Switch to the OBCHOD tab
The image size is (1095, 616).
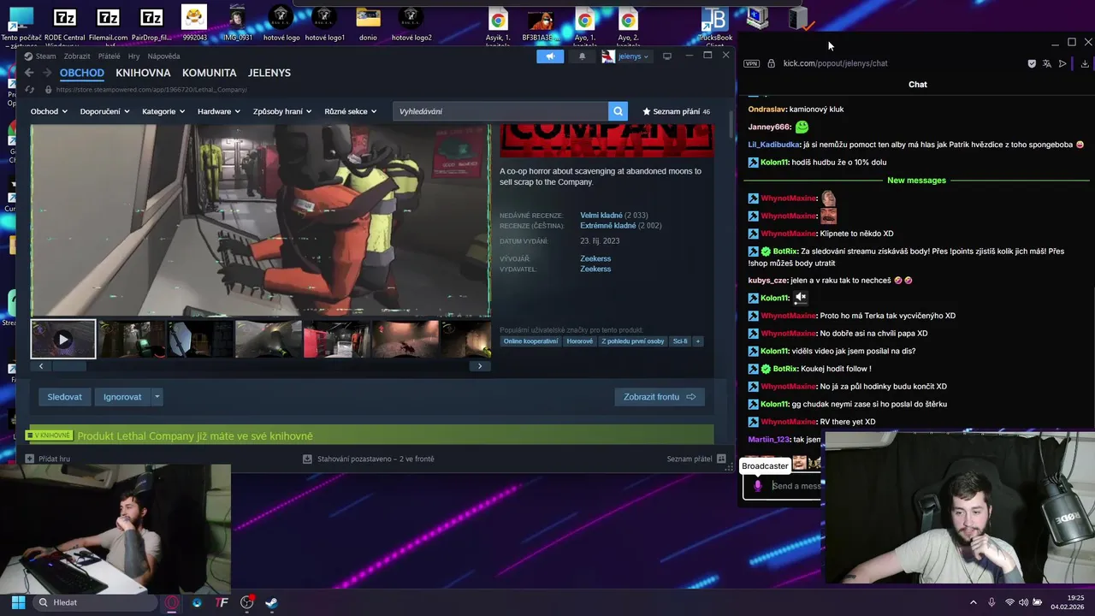point(81,73)
